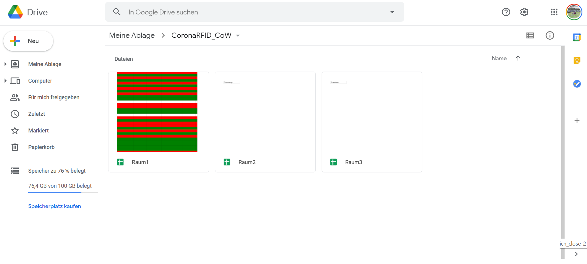Open the help question mark icon
Image resolution: width=587 pixels, height=264 pixels.
point(506,12)
